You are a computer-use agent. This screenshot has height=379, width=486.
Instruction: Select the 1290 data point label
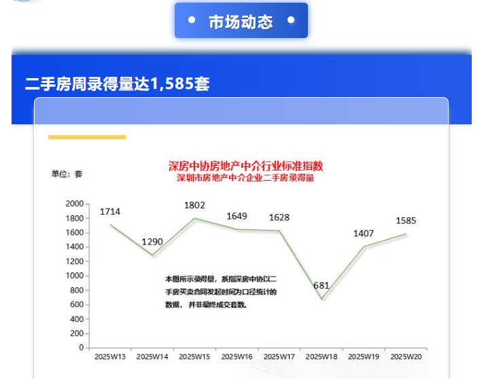[152, 242]
